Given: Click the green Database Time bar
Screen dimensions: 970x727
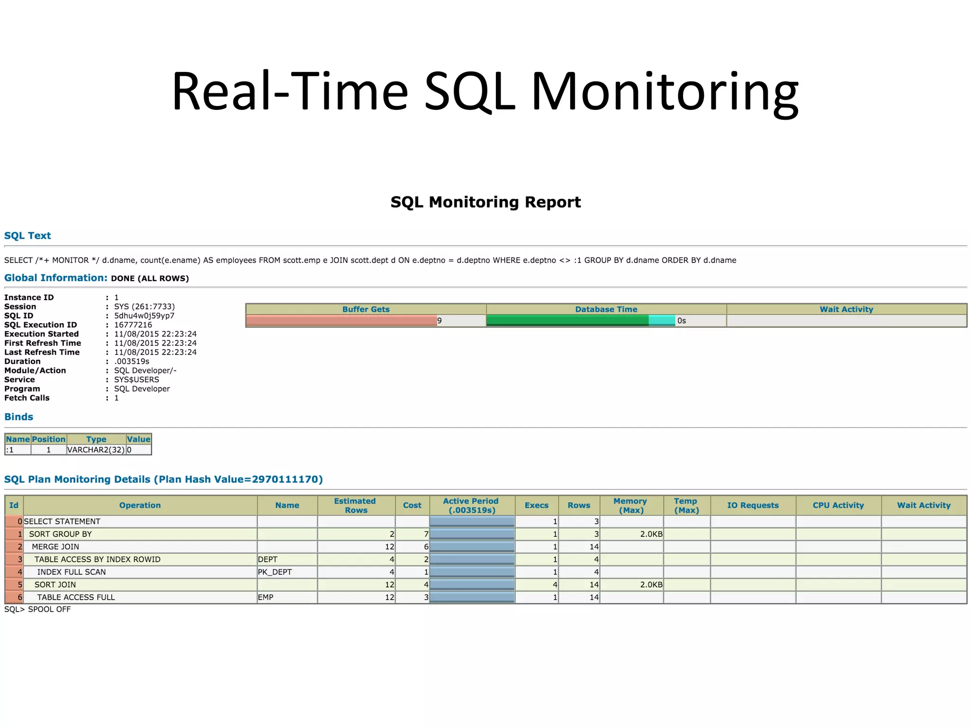Looking at the screenshot, I should coord(567,320).
